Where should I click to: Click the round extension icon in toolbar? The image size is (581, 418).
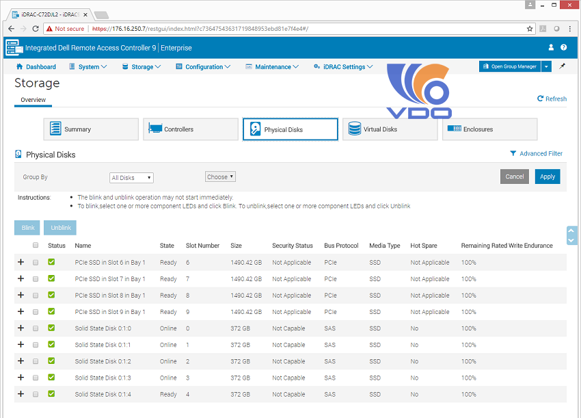click(x=556, y=29)
